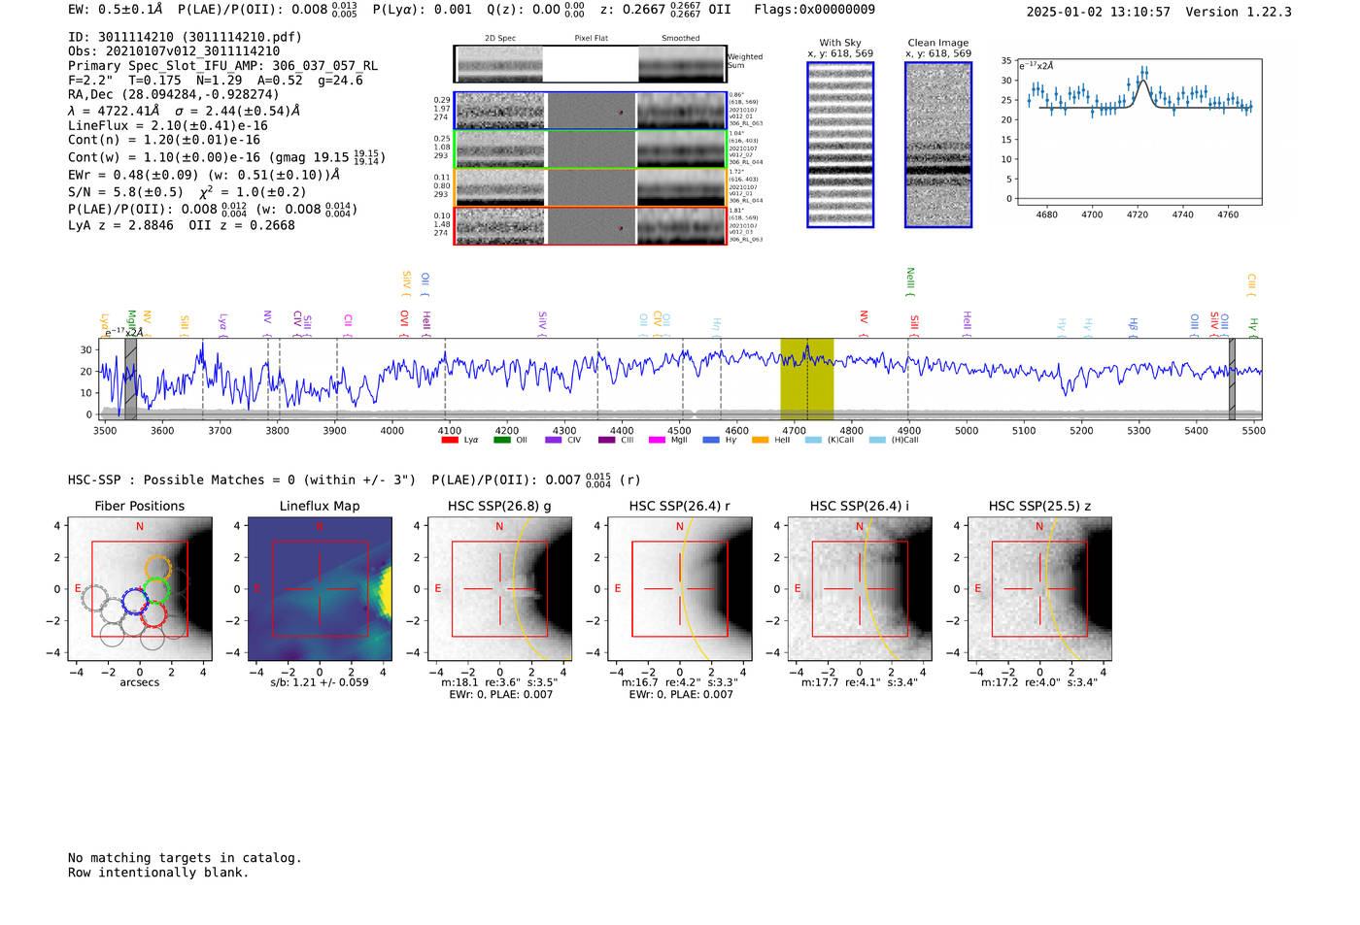Open the HSC SSP(26.8) g image

(499, 589)
